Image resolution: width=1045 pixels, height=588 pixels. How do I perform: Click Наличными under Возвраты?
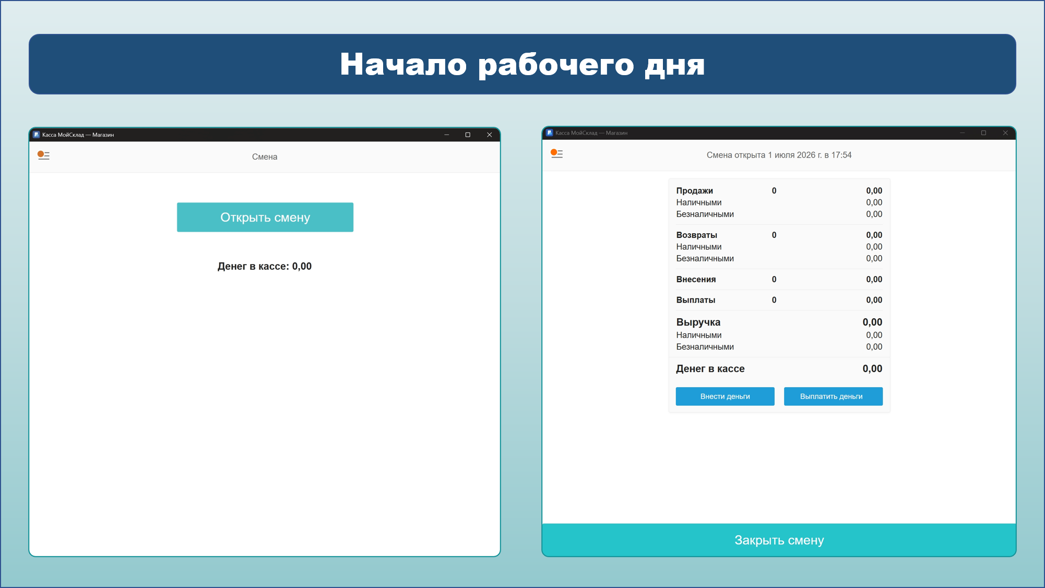(698, 247)
